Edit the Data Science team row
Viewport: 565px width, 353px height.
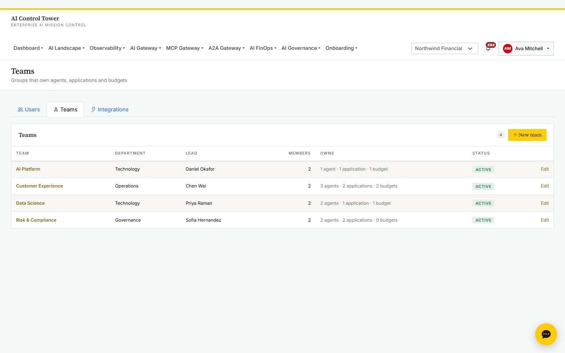tap(545, 203)
